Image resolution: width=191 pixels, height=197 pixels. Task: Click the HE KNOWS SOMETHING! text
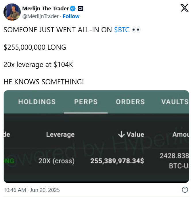[44, 82]
